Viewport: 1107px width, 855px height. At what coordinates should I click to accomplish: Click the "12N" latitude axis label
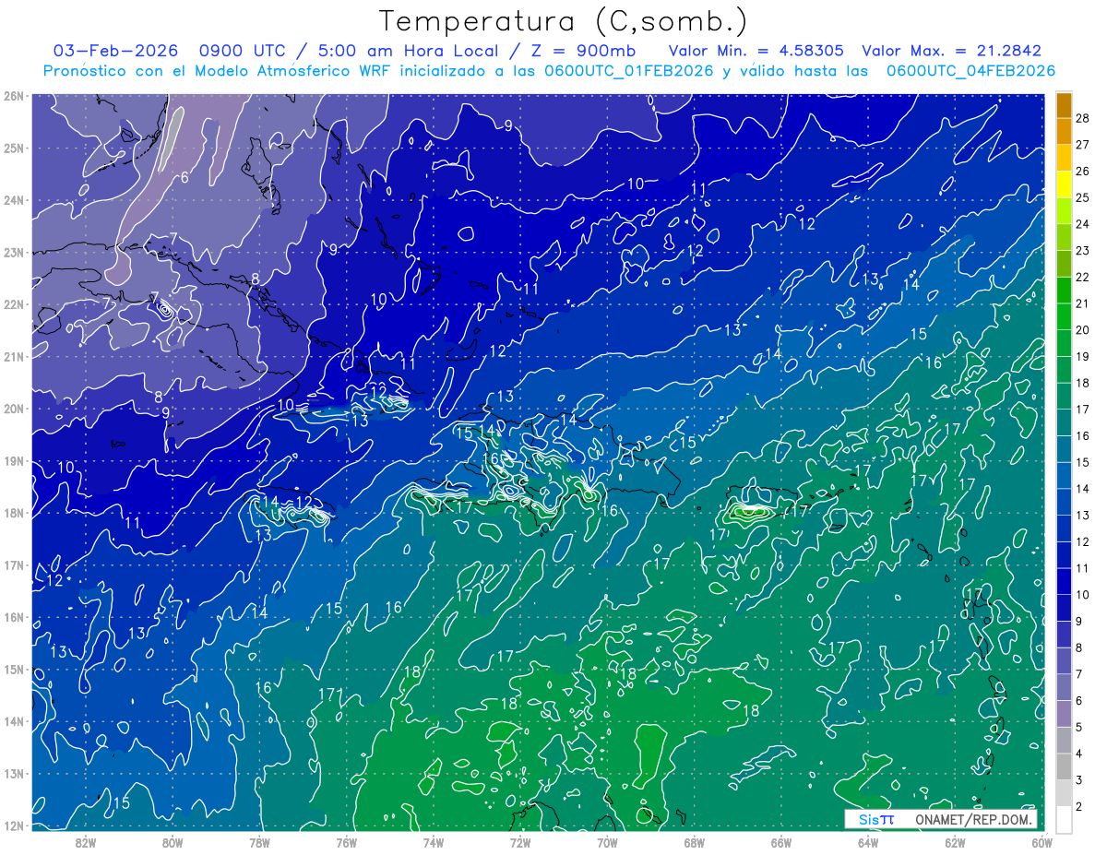pyautogui.click(x=14, y=825)
